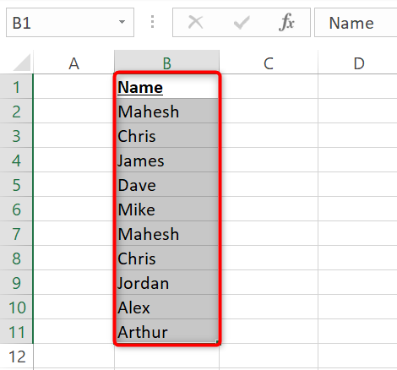The image size is (397, 370).
Task: Select column D header
Action: point(358,63)
